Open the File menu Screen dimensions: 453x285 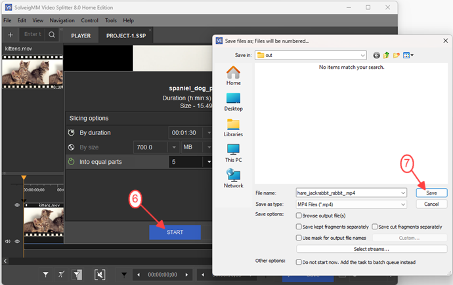7,20
